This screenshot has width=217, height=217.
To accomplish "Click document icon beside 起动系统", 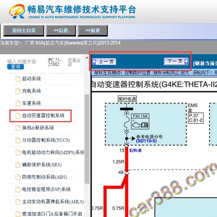I will pyautogui.click(x=18, y=79).
